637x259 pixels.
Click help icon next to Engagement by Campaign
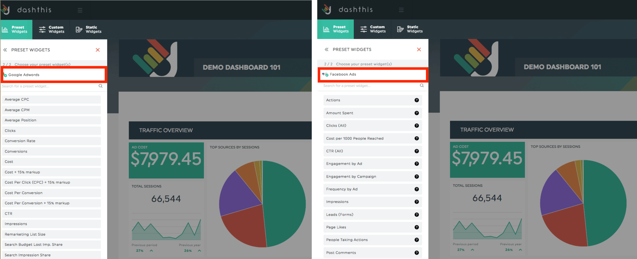click(416, 176)
